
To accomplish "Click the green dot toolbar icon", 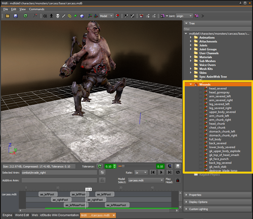I will [75, 16].
